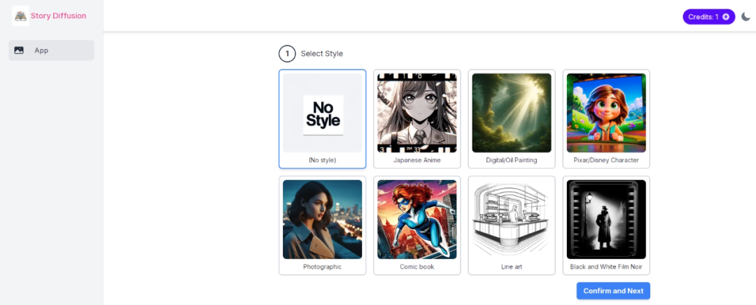This screenshot has height=305, width=756.
Task: Toggle dark mode with the moon icon
Action: click(x=745, y=17)
